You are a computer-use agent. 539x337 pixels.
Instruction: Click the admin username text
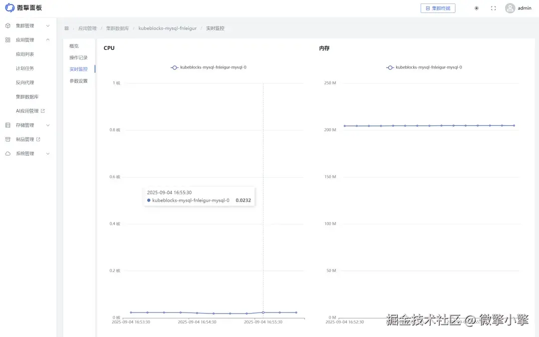click(525, 8)
